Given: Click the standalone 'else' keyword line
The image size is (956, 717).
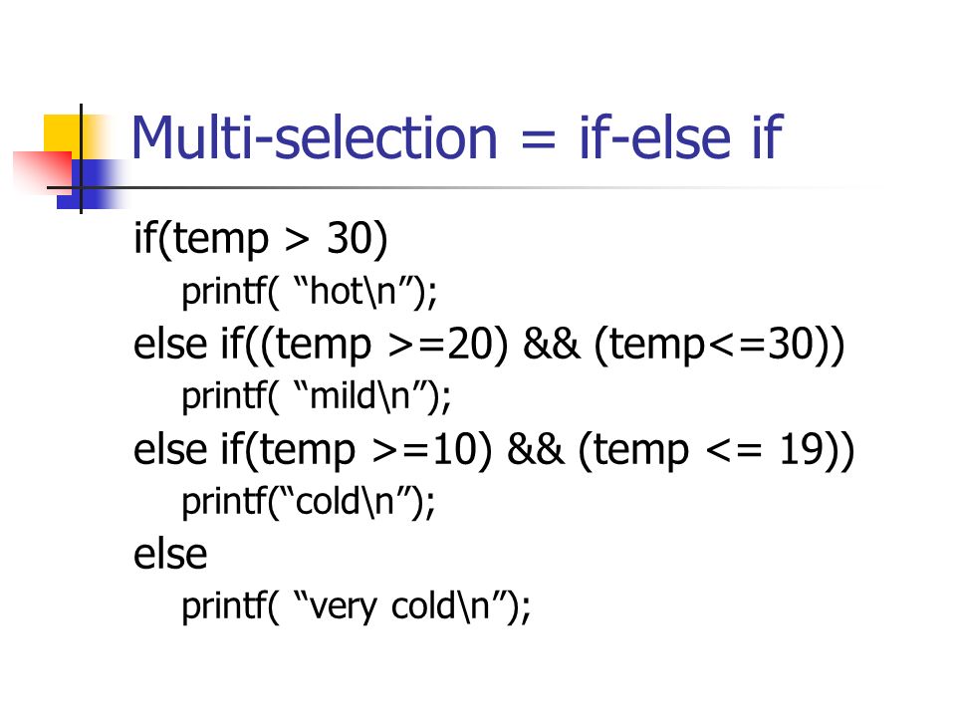Looking at the screenshot, I should coord(170,555).
